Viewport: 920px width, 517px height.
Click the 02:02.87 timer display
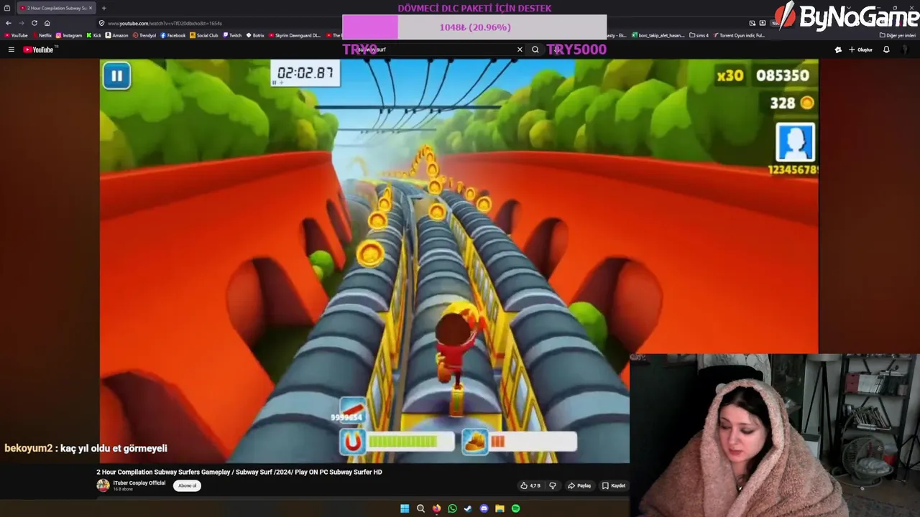pos(305,73)
